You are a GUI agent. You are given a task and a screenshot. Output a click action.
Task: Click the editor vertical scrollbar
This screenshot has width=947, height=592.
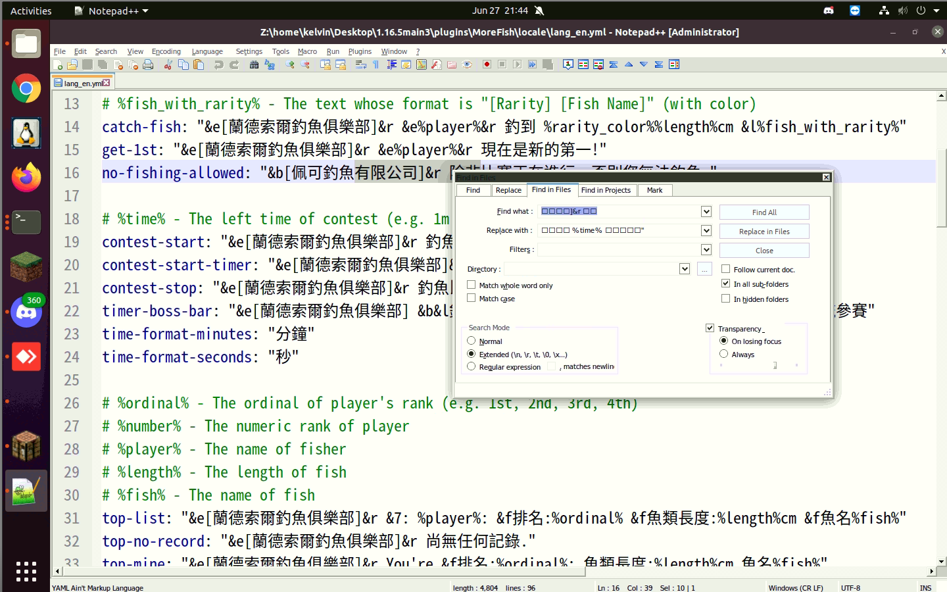pyautogui.click(x=941, y=187)
